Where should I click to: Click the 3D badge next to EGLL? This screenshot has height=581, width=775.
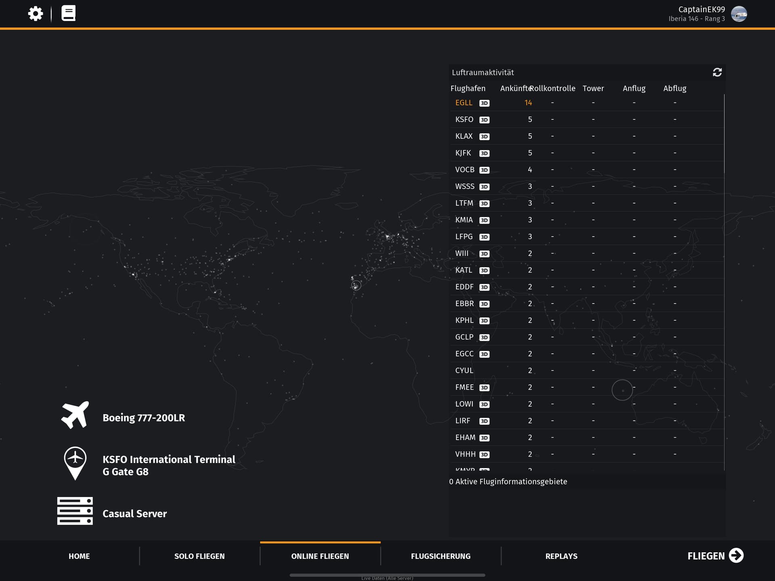click(484, 103)
